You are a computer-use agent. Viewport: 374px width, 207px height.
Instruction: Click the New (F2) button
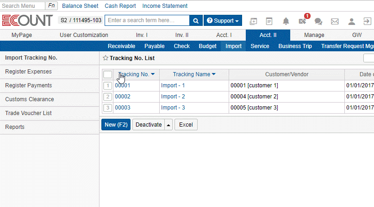pos(116,125)
